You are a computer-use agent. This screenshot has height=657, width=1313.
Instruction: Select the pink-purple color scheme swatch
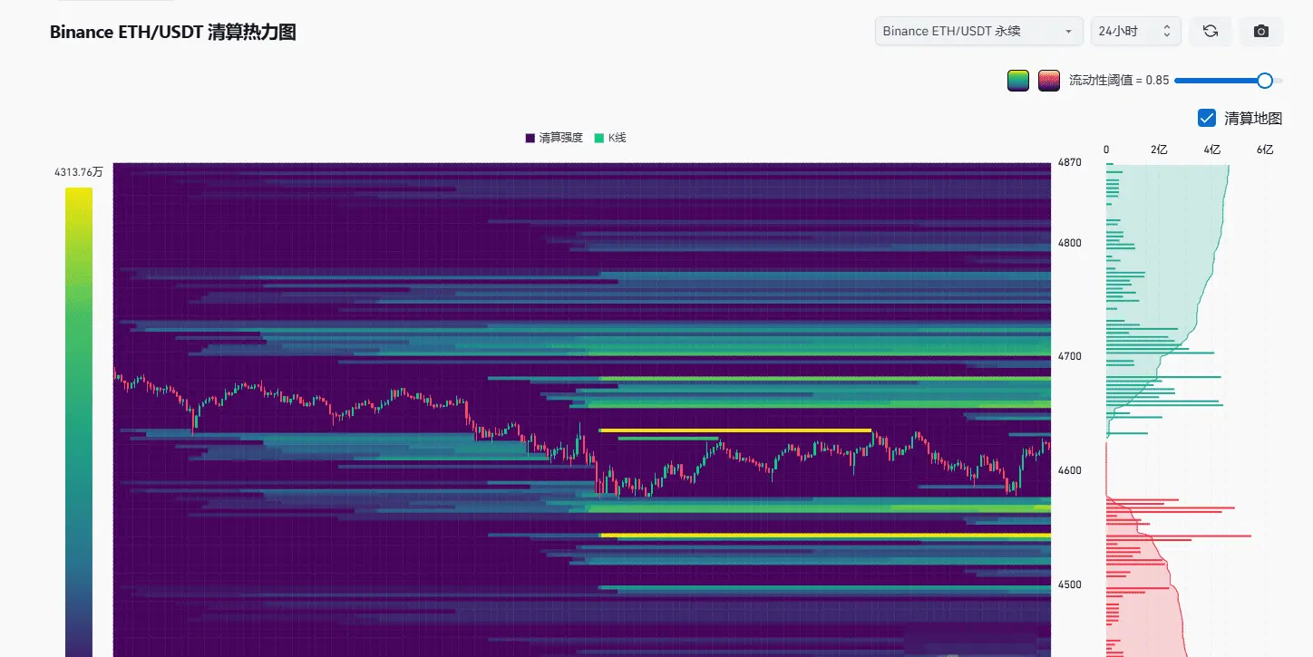click(x=1049, y=81)
